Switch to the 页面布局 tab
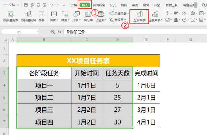Image resolution: width=207 pixels, height=135 pixels. coord(99,5)
